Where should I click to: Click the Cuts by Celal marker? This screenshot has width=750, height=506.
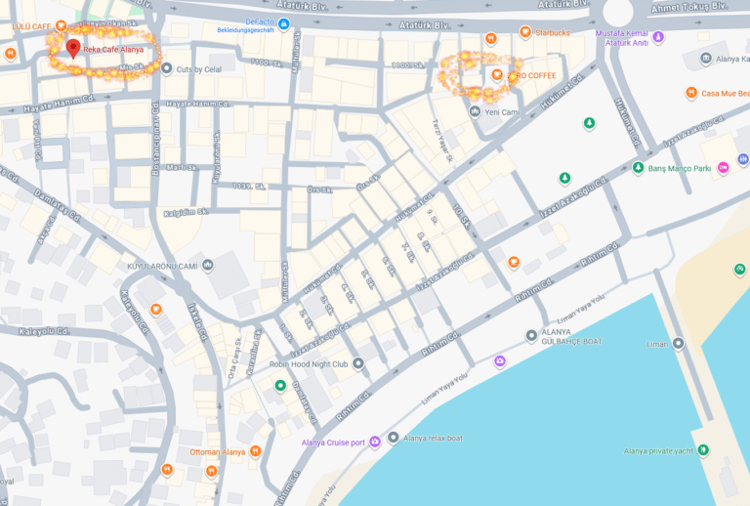tap(166, 68)
